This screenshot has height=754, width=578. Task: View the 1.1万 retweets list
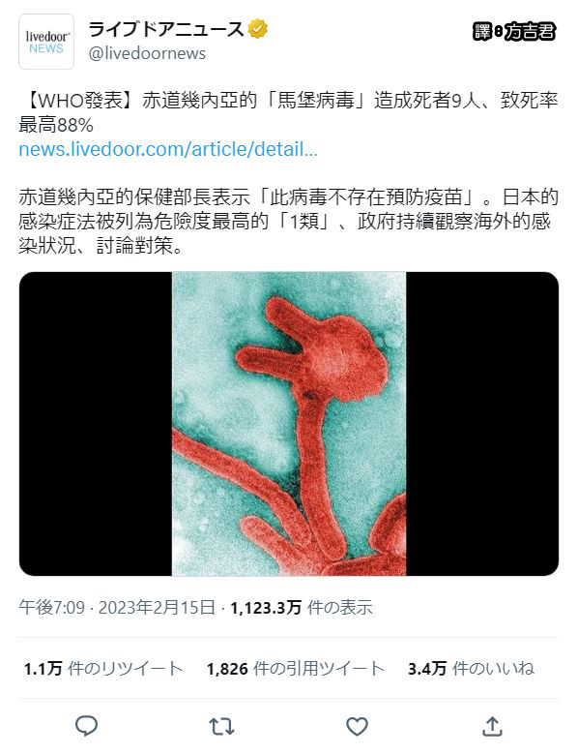103,669
